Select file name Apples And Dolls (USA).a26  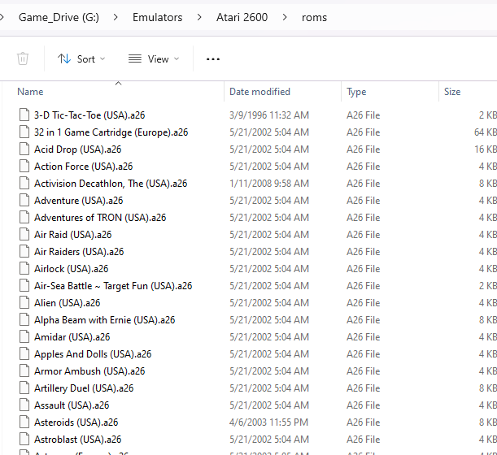point(93,354)
